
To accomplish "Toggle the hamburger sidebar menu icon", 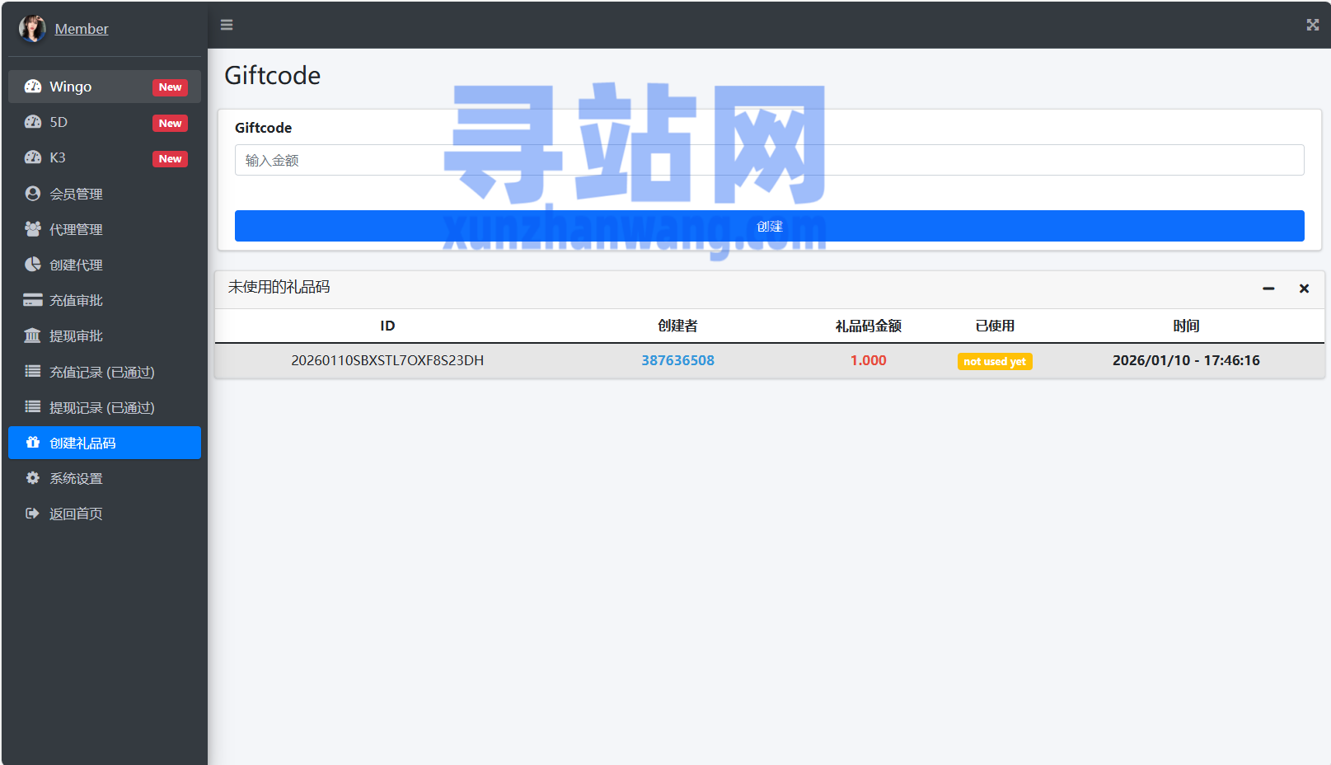I will (227, 25).
